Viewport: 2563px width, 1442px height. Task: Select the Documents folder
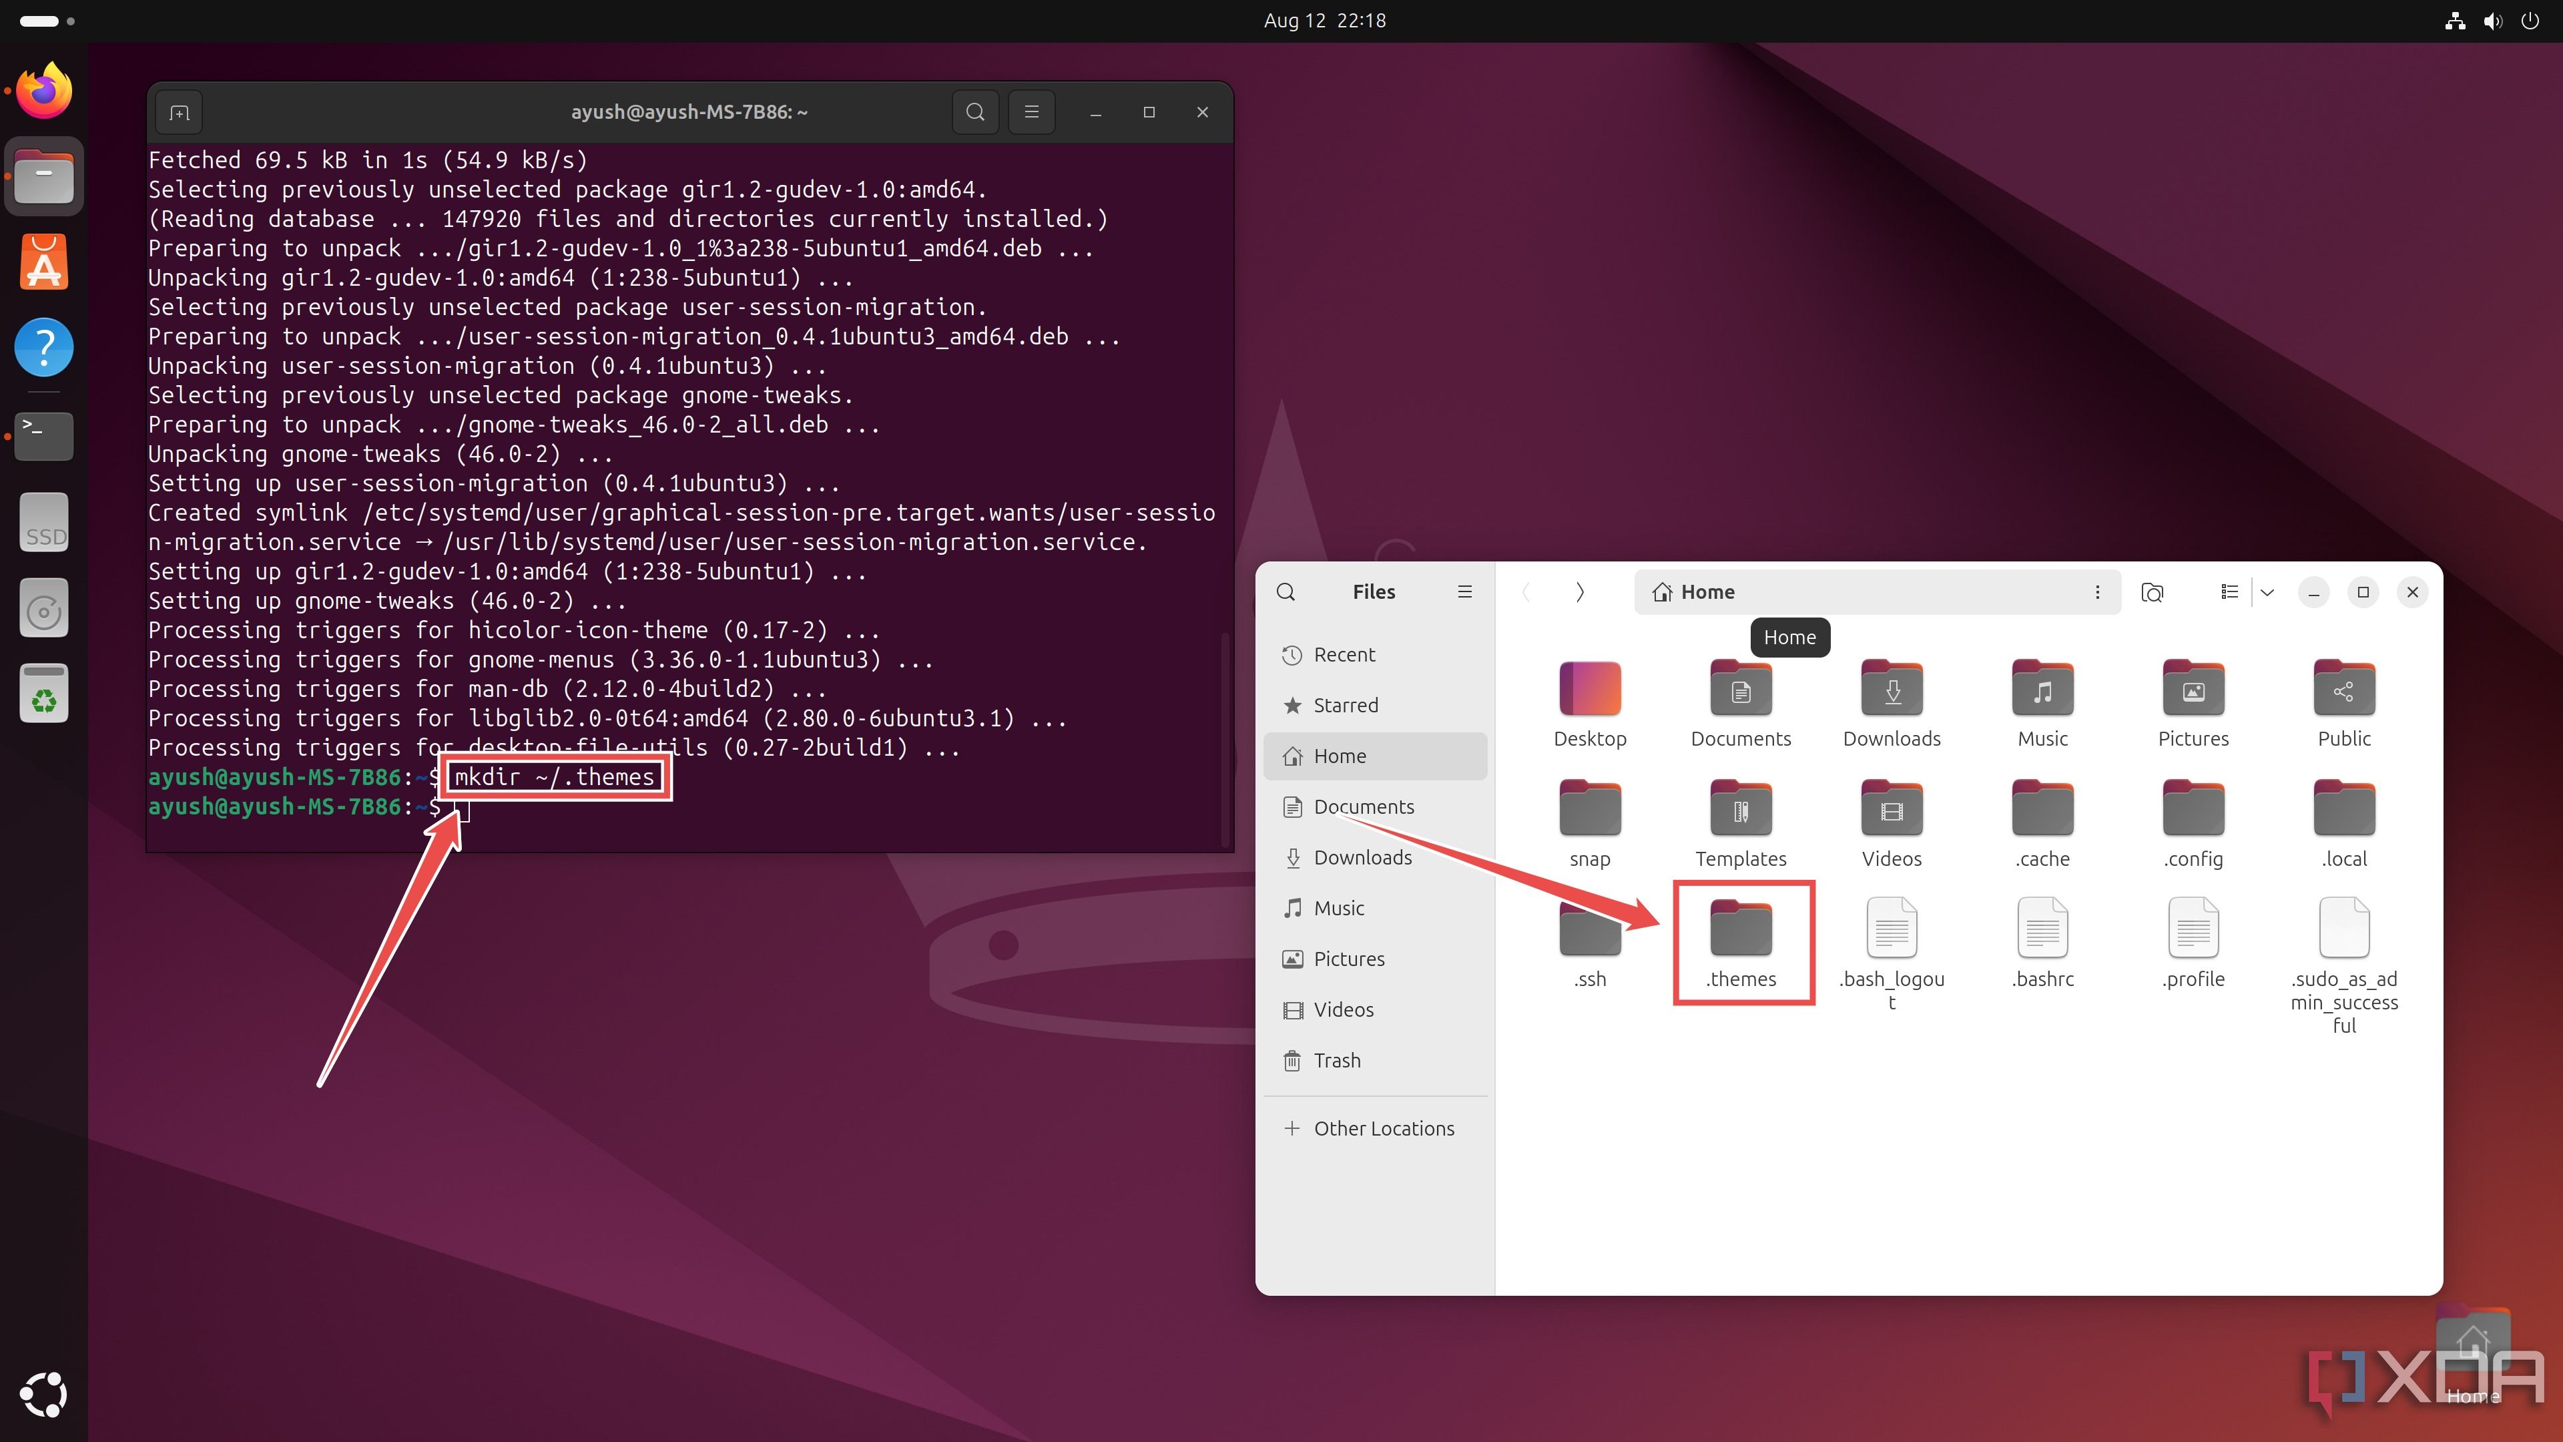[1741, 699]
